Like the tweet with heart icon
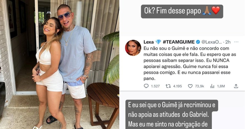The width and height of the screenshot is (245, 129). click(190, 86)
